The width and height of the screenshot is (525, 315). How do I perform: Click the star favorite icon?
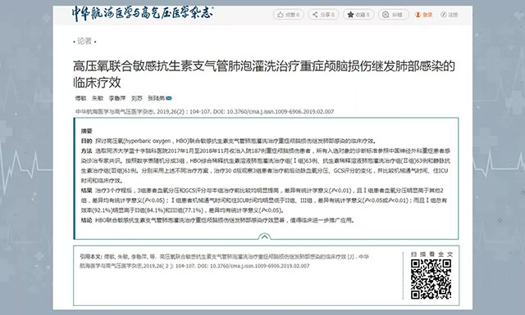point(350,15)
